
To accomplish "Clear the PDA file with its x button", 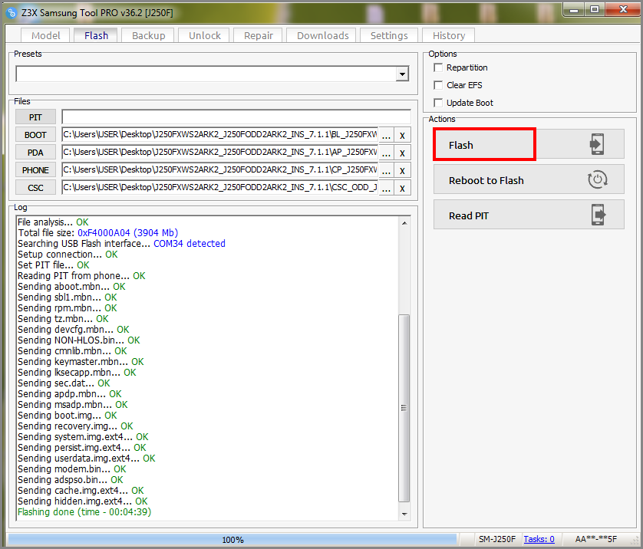I will (402, 153).
